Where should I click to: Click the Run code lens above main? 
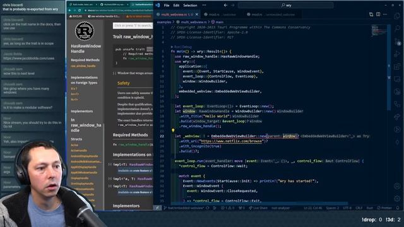tap(177, 47)
